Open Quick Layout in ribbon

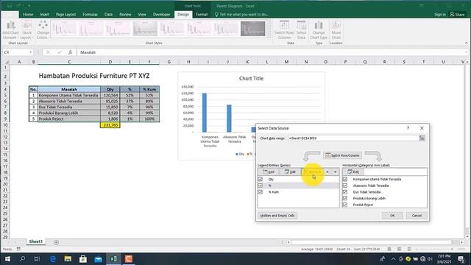click(x=26, y=29)
